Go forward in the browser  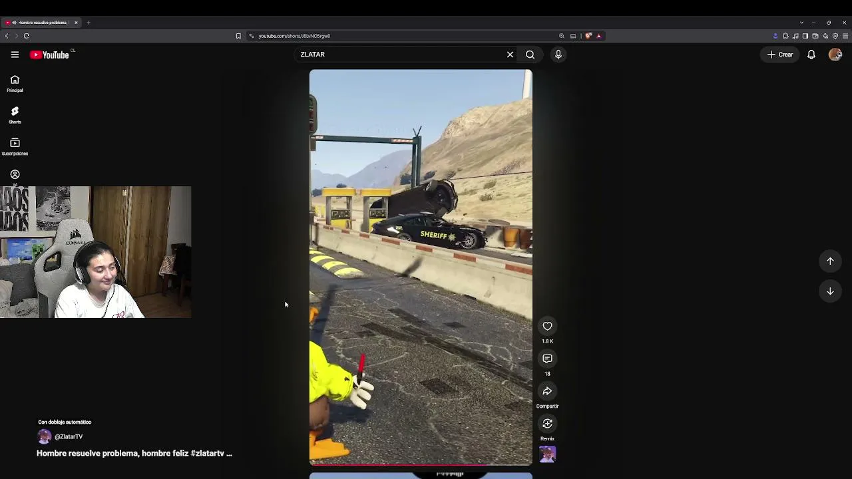tap(17, 36)
